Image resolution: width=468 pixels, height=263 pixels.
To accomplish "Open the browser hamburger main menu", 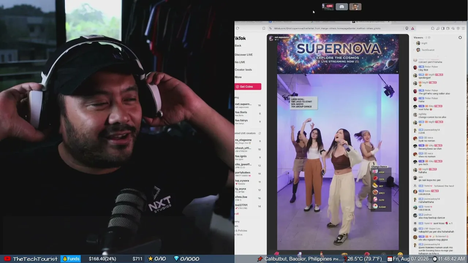I will [x=463, y=28].
